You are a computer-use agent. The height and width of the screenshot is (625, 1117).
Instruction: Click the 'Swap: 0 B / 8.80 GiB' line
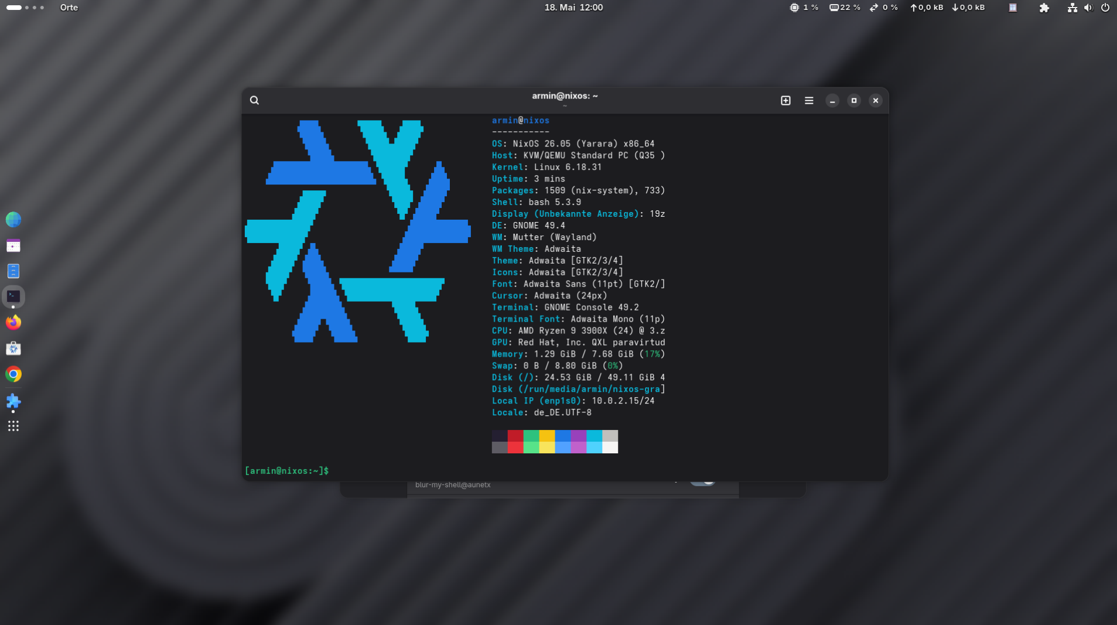(x=558, y=367)
